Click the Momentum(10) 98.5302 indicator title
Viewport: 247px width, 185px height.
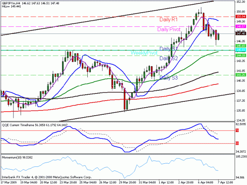click(17, 157)
